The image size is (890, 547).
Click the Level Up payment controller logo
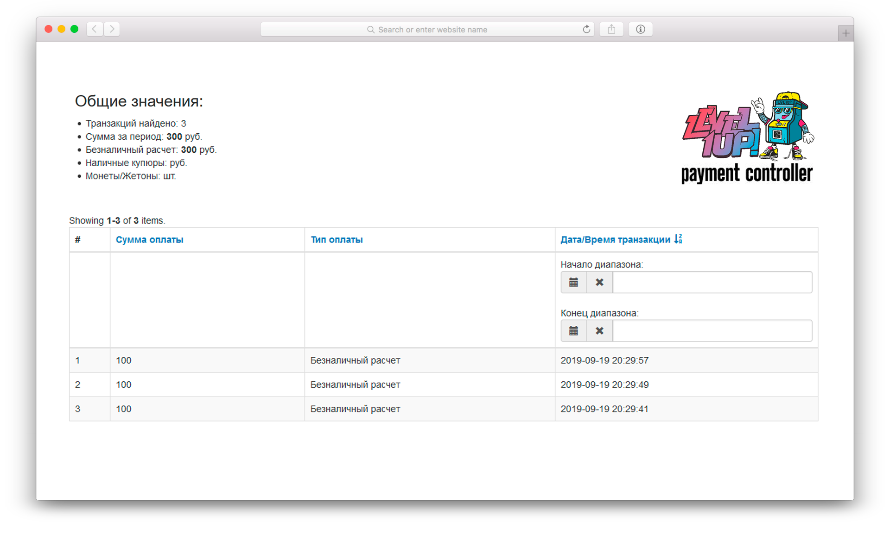point(747,138)
